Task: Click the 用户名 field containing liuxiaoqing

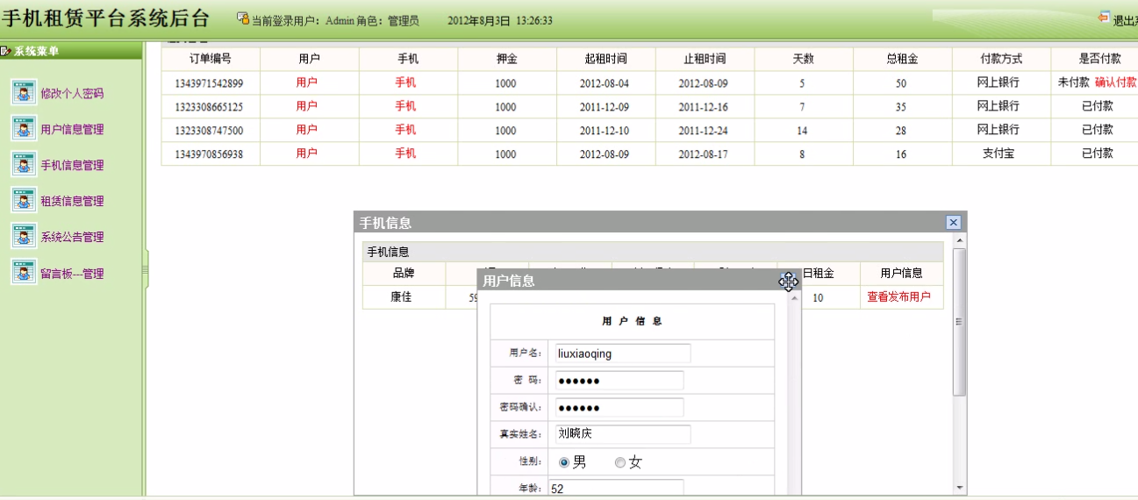Action: [621, 354]
